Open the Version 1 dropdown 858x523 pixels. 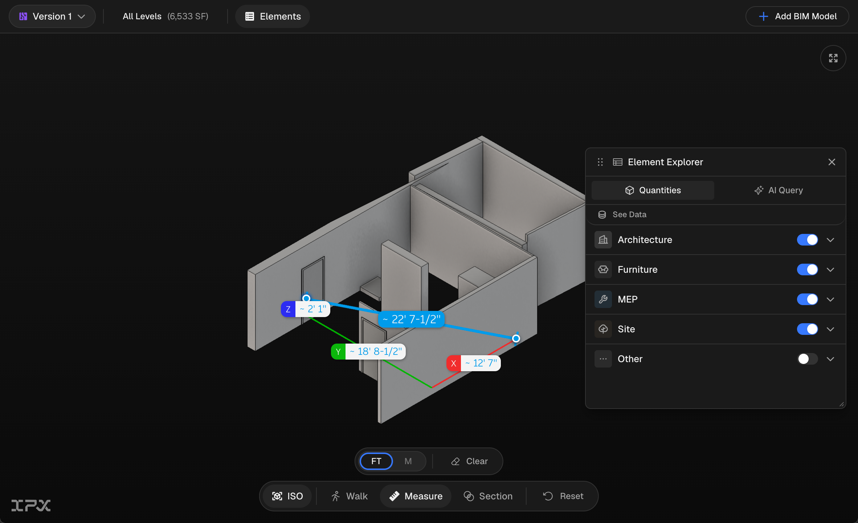click(x=52, y=16)
